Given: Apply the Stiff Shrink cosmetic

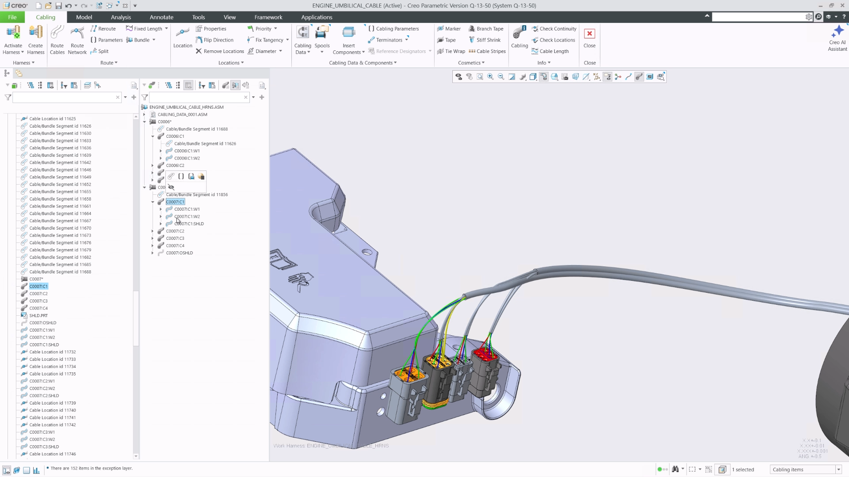Looking at the screenshot, I should coord(484,40).
